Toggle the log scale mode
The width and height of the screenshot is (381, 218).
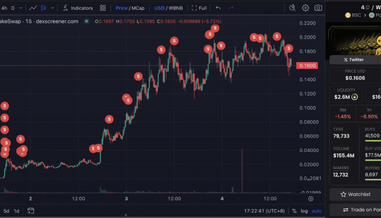tap(304, 211)
